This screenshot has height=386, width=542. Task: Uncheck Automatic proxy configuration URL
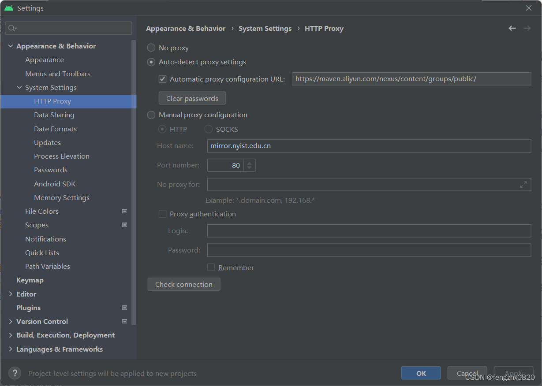(162, 78)
